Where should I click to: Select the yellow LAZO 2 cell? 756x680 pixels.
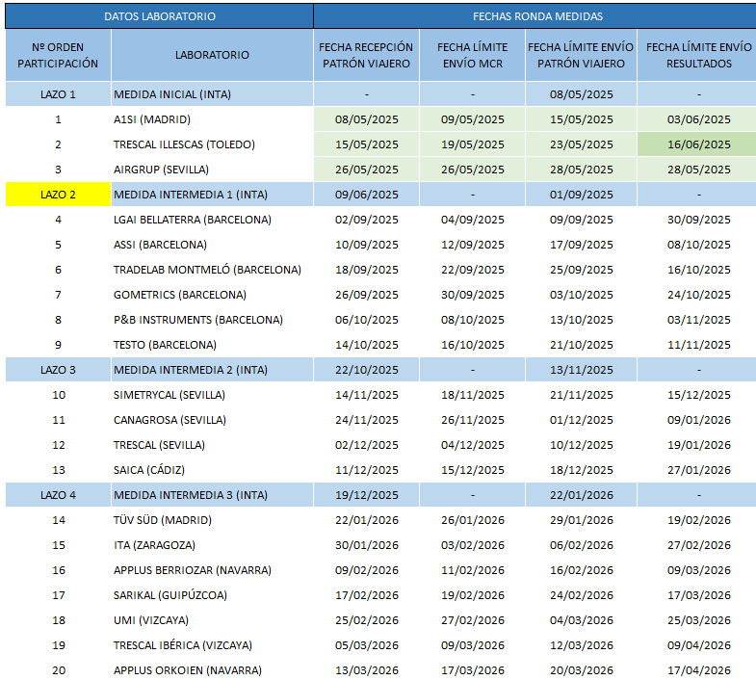58,195
